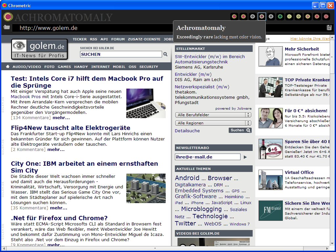Open the Detailsuche link

point(187,131)
